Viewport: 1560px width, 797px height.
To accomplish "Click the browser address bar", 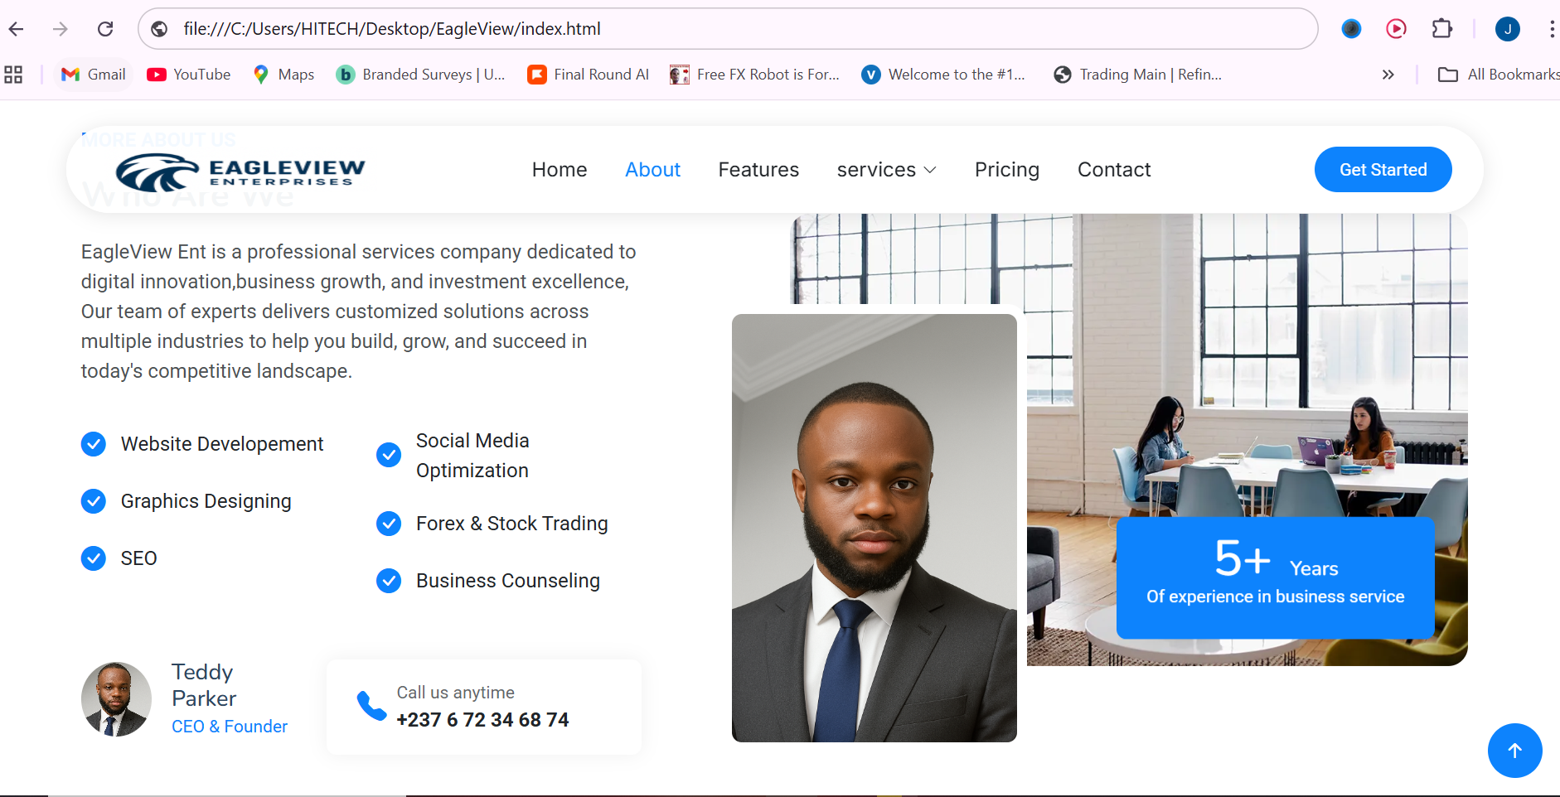I will coord(728,29).
